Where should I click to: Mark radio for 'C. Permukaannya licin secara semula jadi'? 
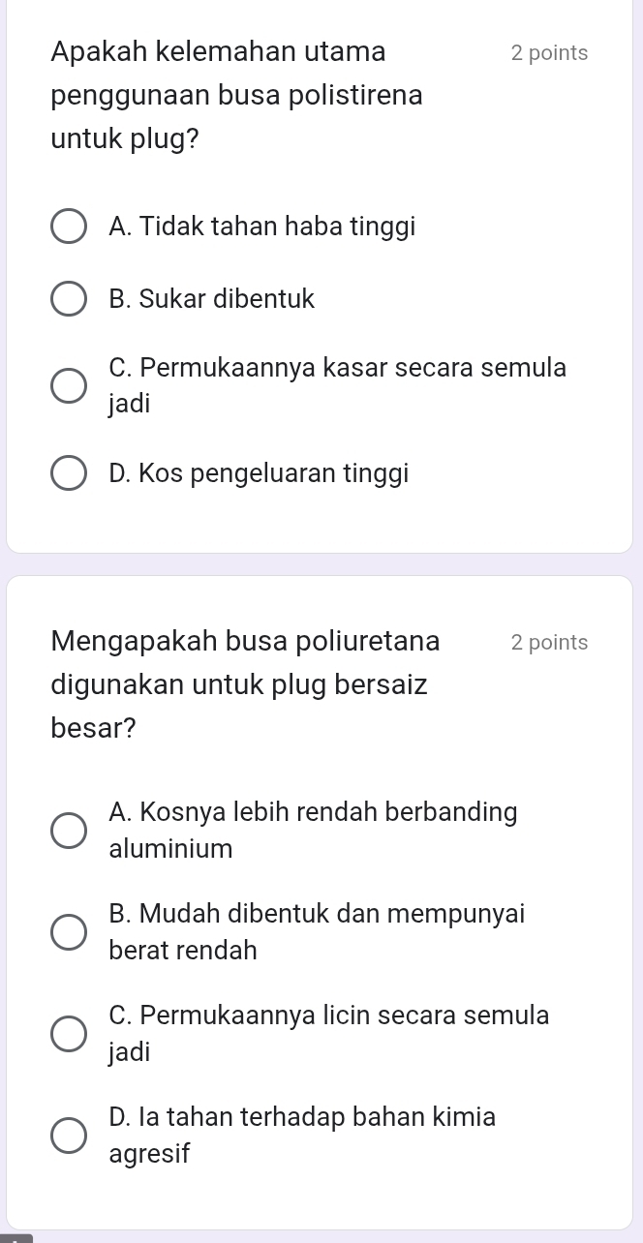coord(68,1033)
